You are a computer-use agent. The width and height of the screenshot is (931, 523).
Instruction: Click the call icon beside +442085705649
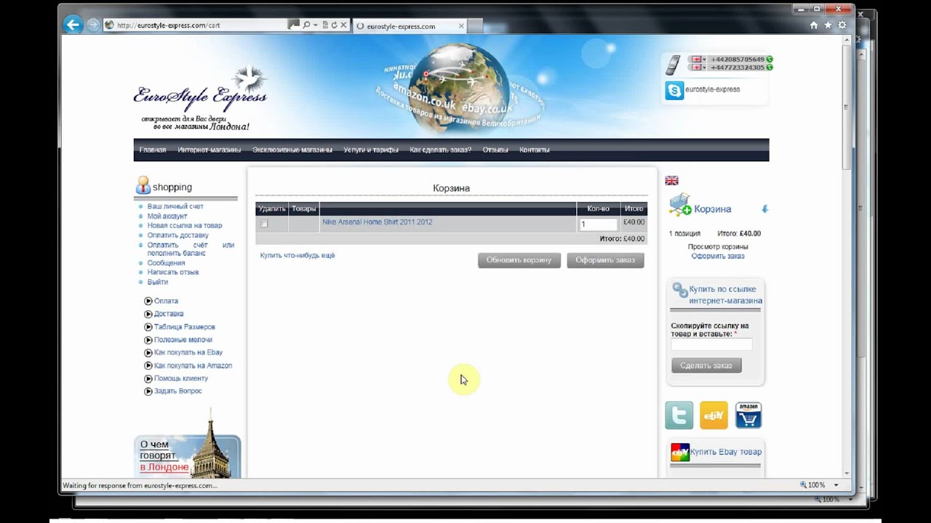click(770, 59)
